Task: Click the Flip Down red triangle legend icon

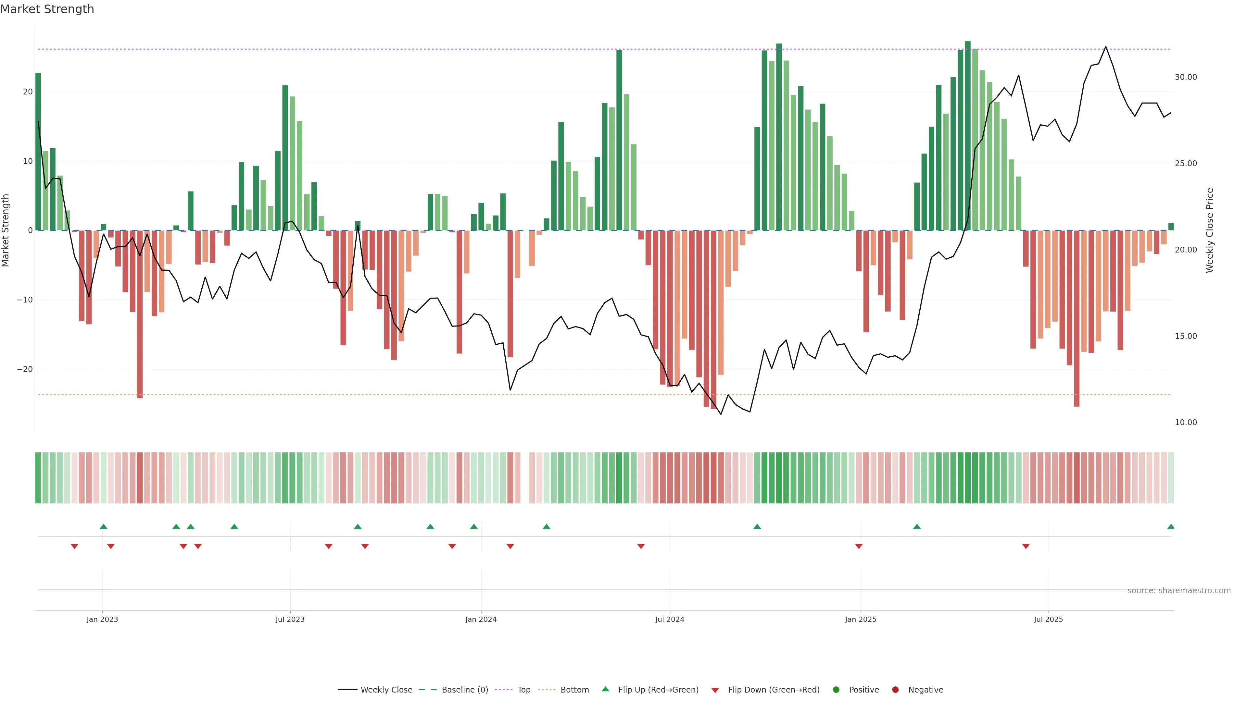Action: coord(715,690)
